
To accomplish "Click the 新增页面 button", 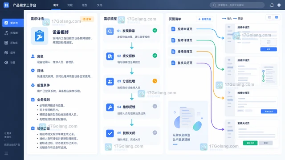I will [x=205, y=19].
